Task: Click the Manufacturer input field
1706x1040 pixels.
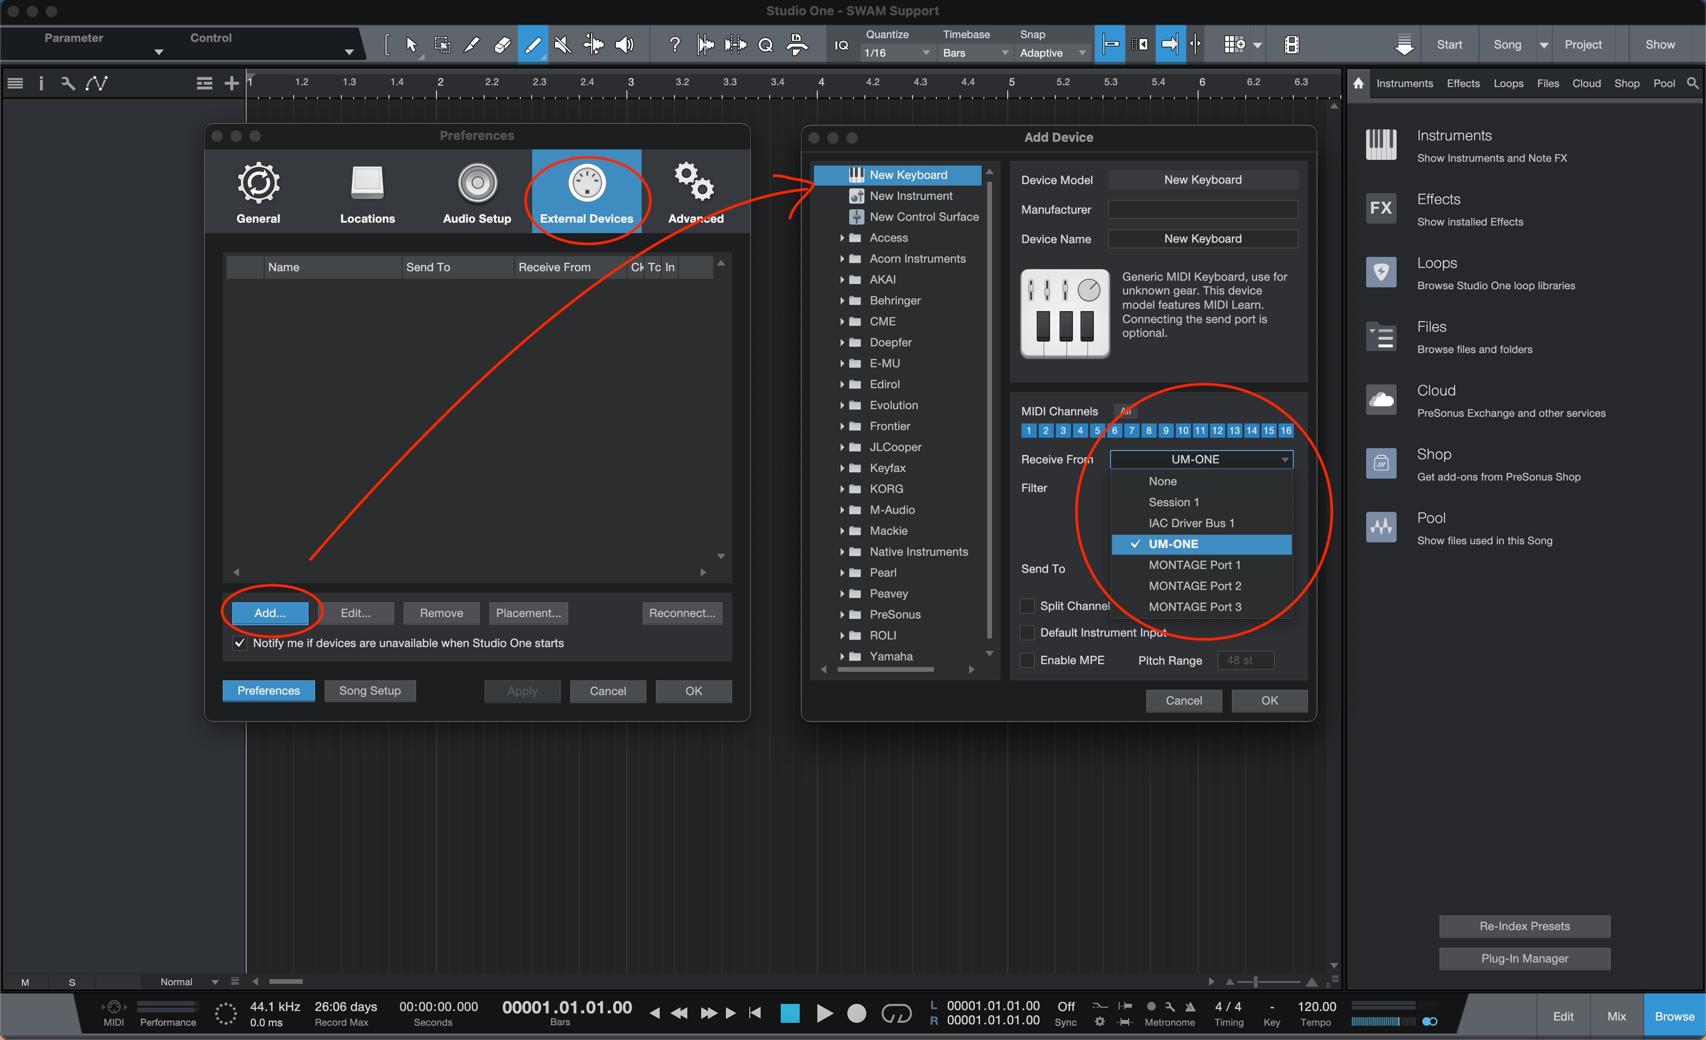Action: click(1203, 210)
